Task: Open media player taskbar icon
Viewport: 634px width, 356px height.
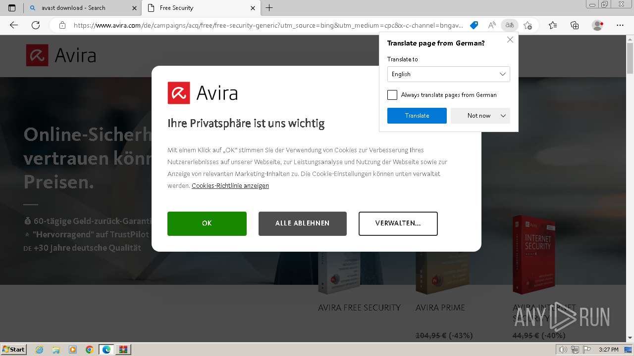Action: point(73,350)
